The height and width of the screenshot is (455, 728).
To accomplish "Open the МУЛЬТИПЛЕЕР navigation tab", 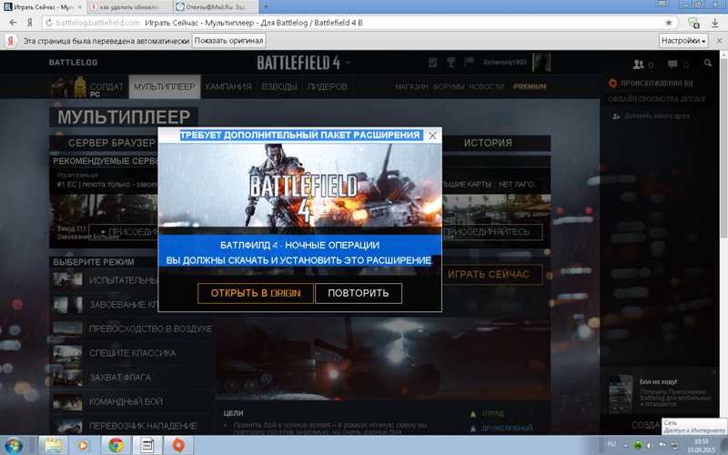I will click(x=165, y=86).
